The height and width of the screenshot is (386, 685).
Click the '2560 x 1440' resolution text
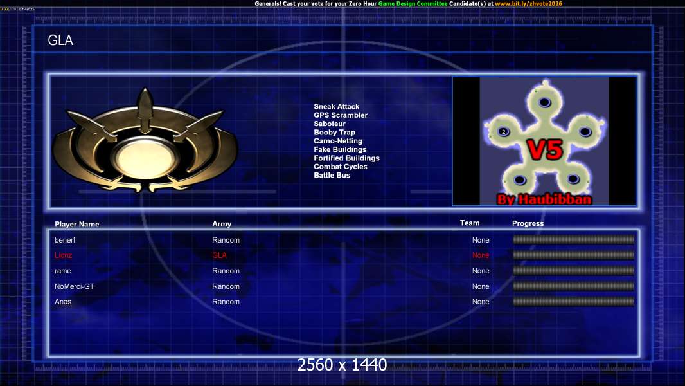[x=342, y=365]
